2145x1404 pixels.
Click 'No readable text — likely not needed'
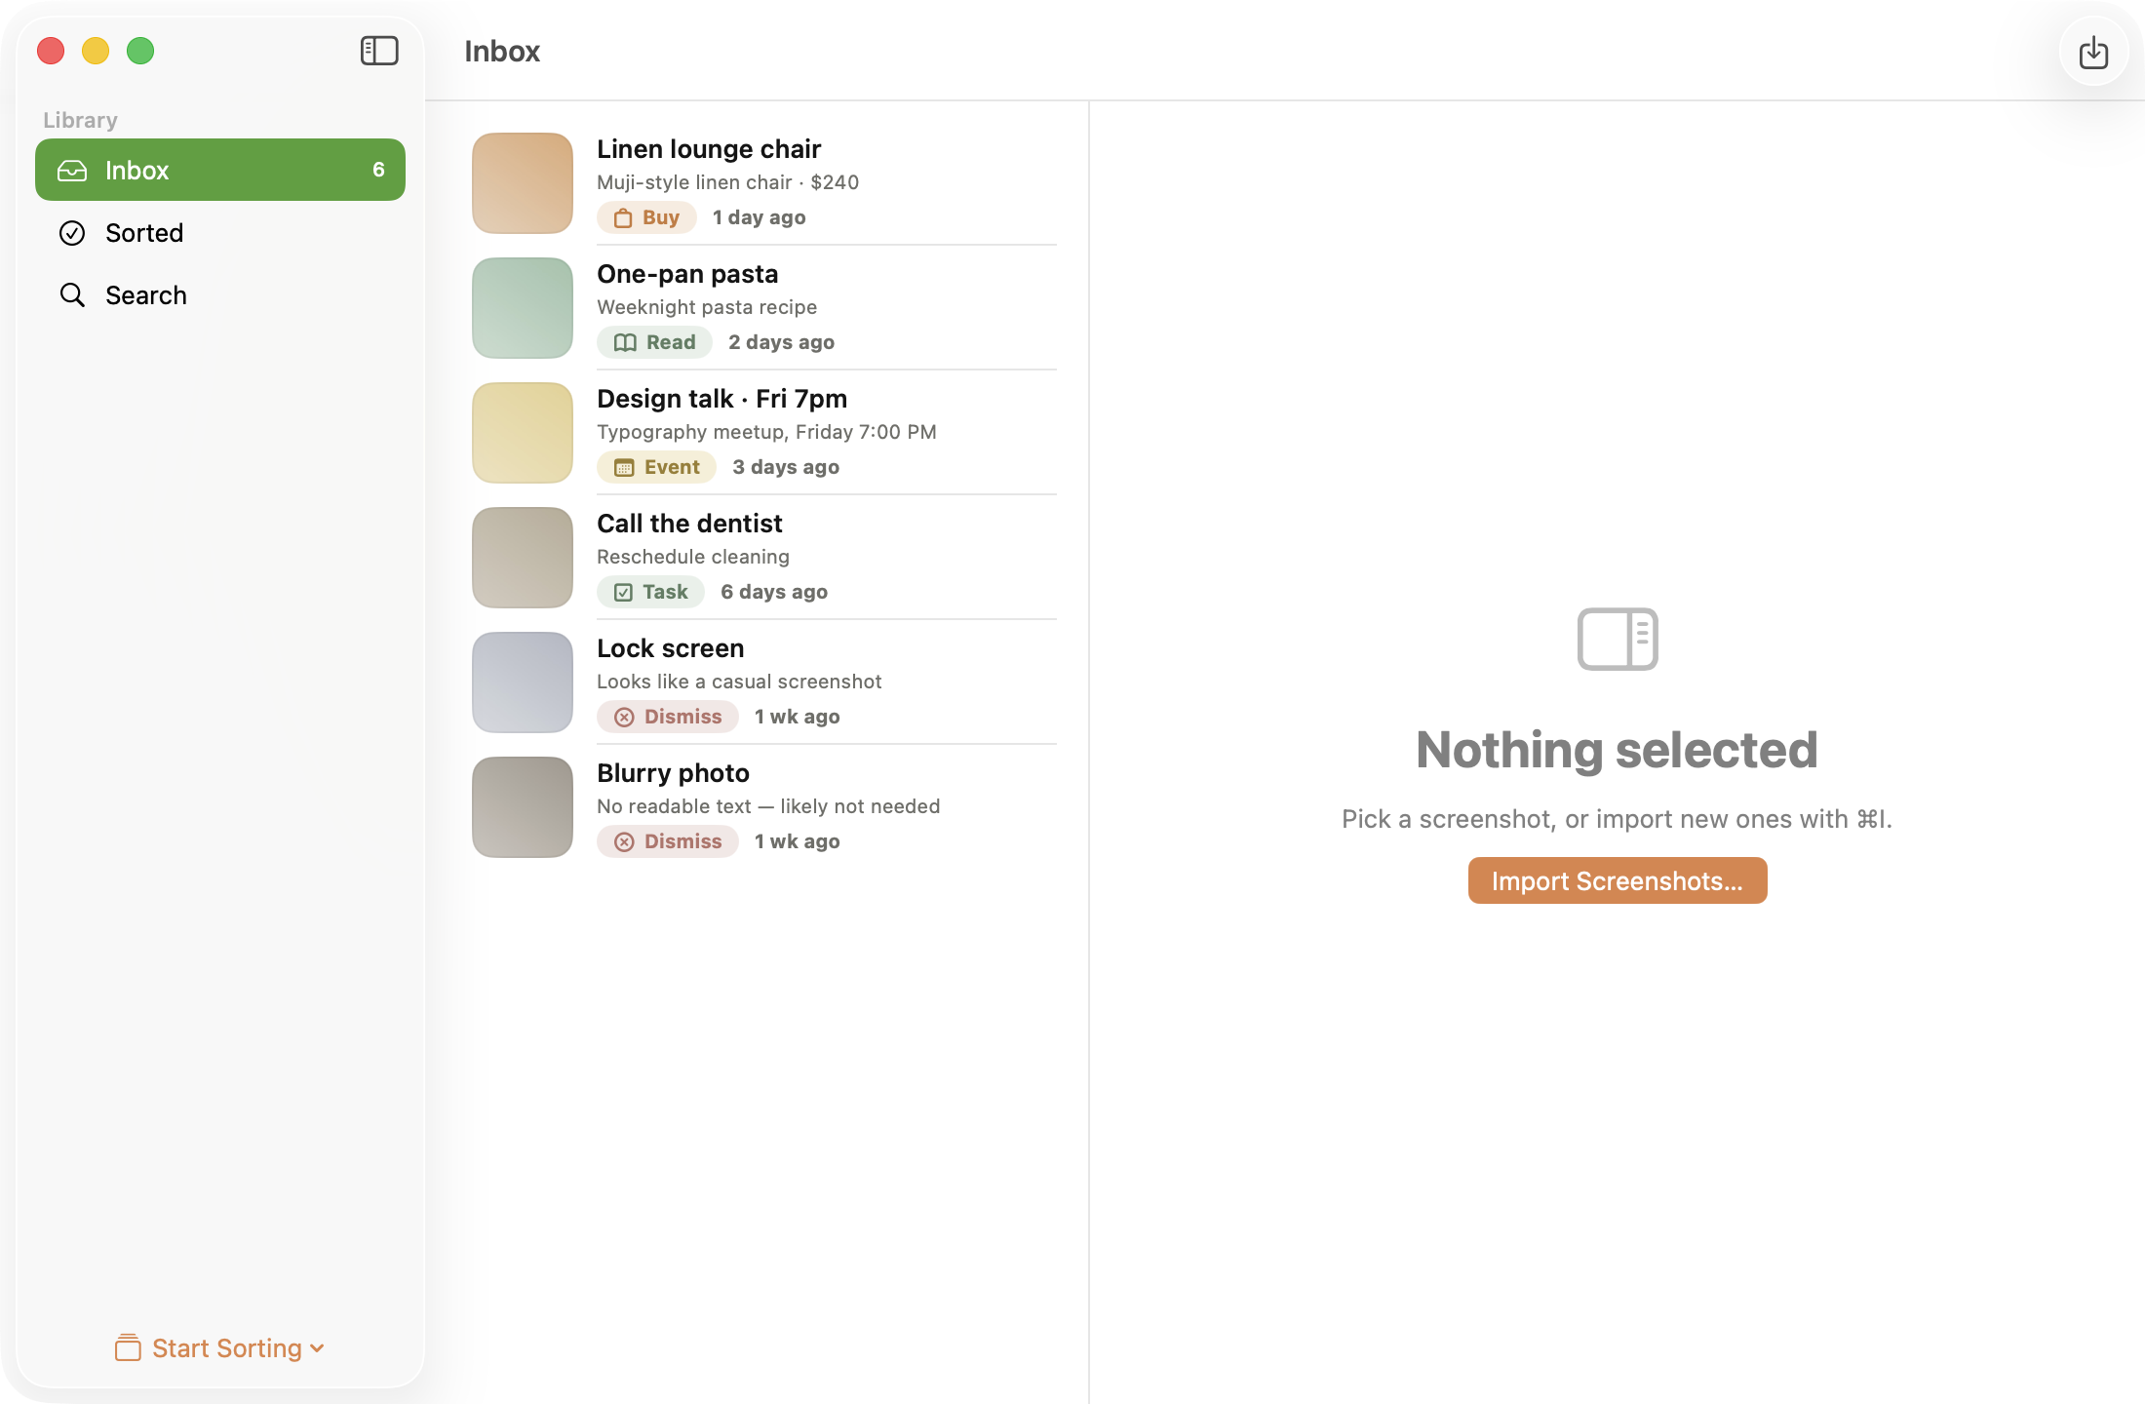(768, 806)
